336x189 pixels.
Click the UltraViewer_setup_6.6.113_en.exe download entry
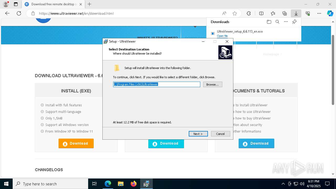pyautogui.click(x=254, y=33)
